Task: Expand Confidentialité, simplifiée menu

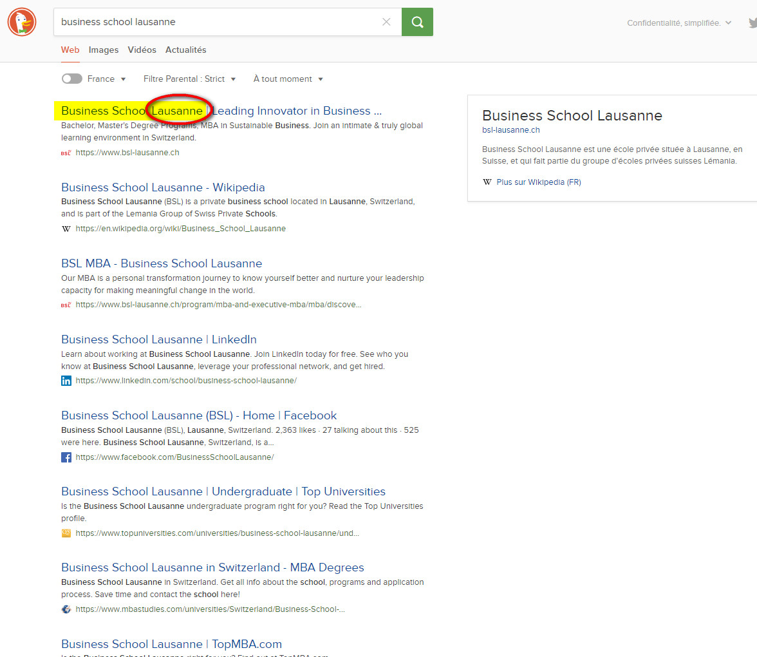Action: (678, 23)
